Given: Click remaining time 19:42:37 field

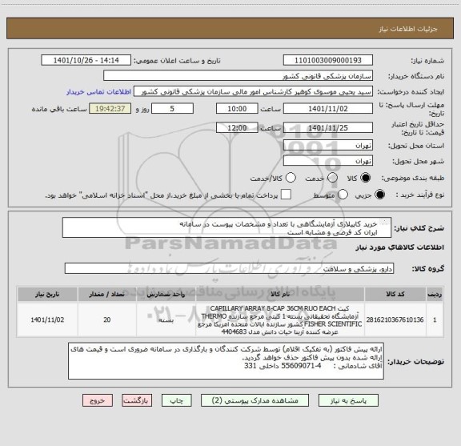Looking at the screenshot, I should click(110, 109).
